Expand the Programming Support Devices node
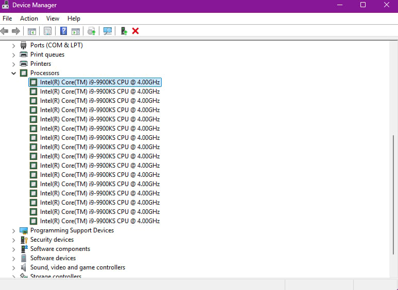Viewport: 398px width, 290px height. click(14, 231)
